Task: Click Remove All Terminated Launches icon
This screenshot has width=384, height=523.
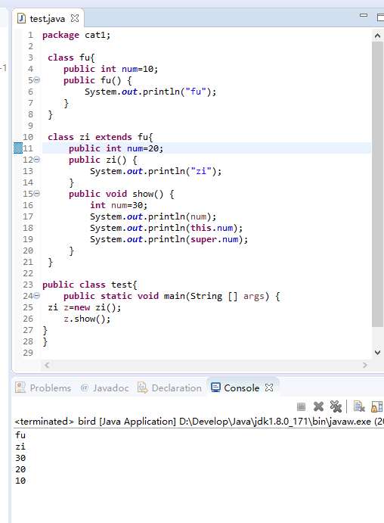Action: click(336, 406)
